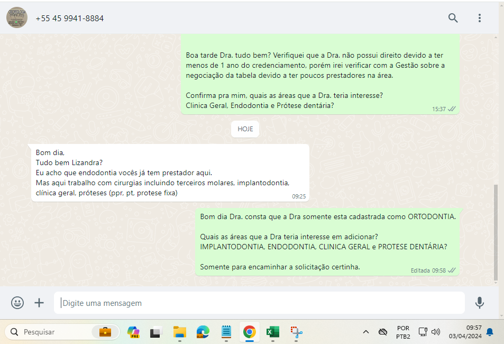Viewport: 504px width, 344px height.
Task: Click contact number +55 45 9941-8884
Action: coord(69,19)
